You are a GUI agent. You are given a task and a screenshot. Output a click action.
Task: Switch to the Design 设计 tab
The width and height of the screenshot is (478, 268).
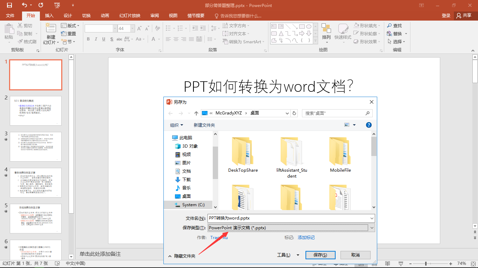click(x=68, y=16)
